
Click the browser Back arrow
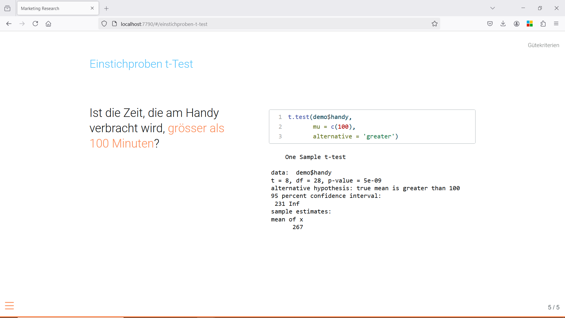(9, 24)
